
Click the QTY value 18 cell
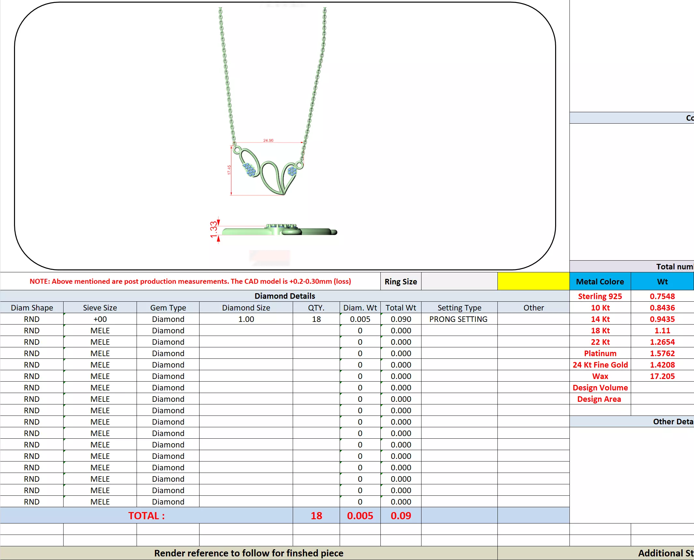(316, 319)
